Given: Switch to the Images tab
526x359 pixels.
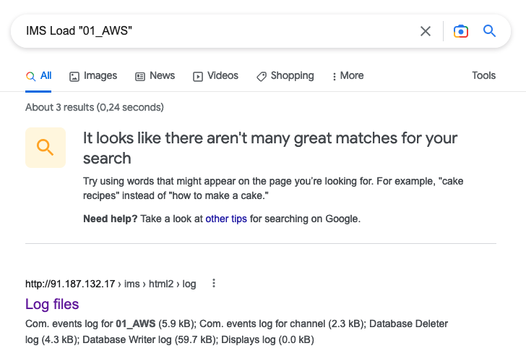Looking at the screenshot, I should [93, 75].
